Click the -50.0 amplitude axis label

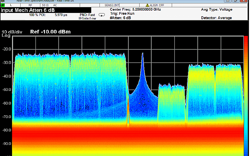point(7,90)
